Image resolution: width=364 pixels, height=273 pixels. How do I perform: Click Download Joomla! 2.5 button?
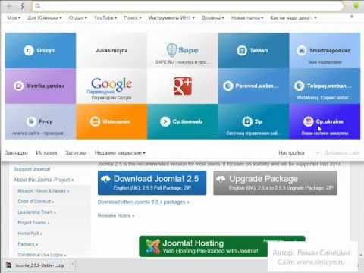coord(152,183)
